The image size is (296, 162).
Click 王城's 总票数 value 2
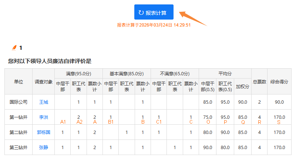click(x=259, y=102)
